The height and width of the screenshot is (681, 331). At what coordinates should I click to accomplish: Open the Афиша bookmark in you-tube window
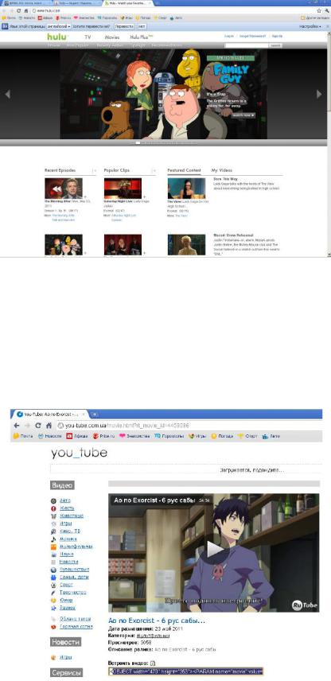pyautogui.click(x=76, y=436)
